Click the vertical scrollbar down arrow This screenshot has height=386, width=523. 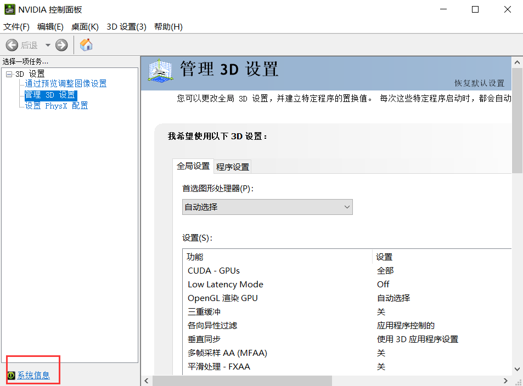pos(517,369)
